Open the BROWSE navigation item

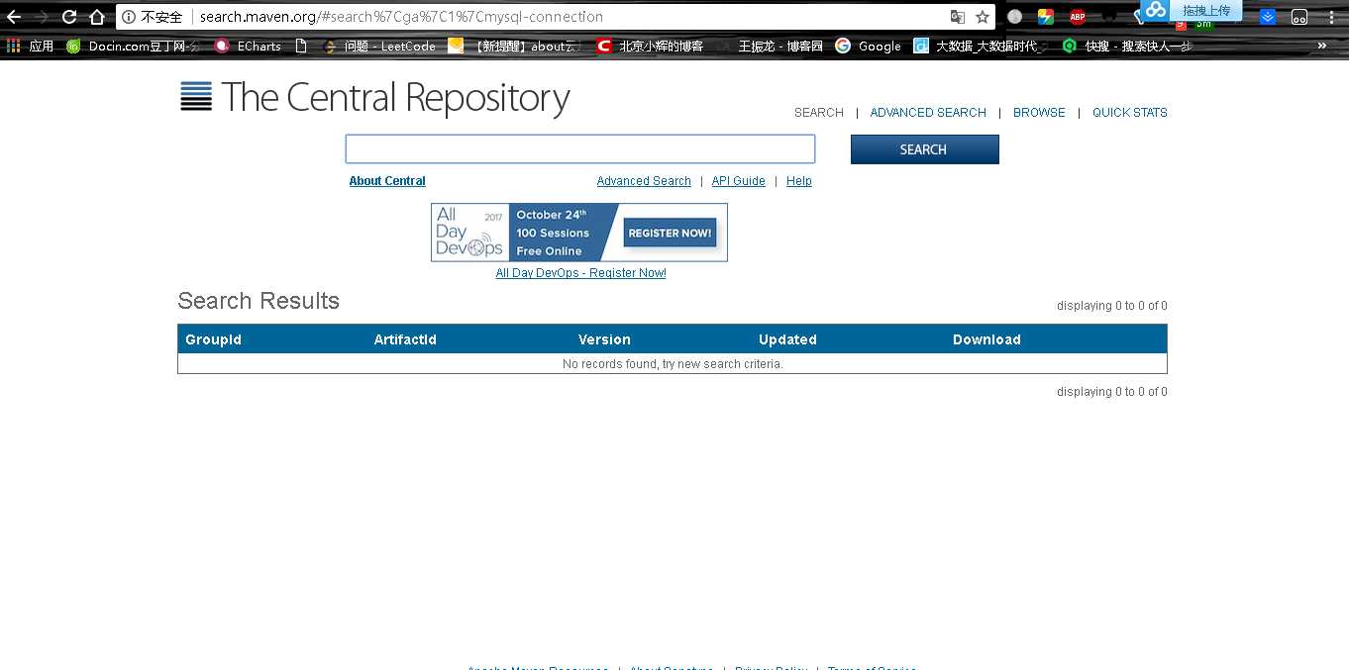1039,113
